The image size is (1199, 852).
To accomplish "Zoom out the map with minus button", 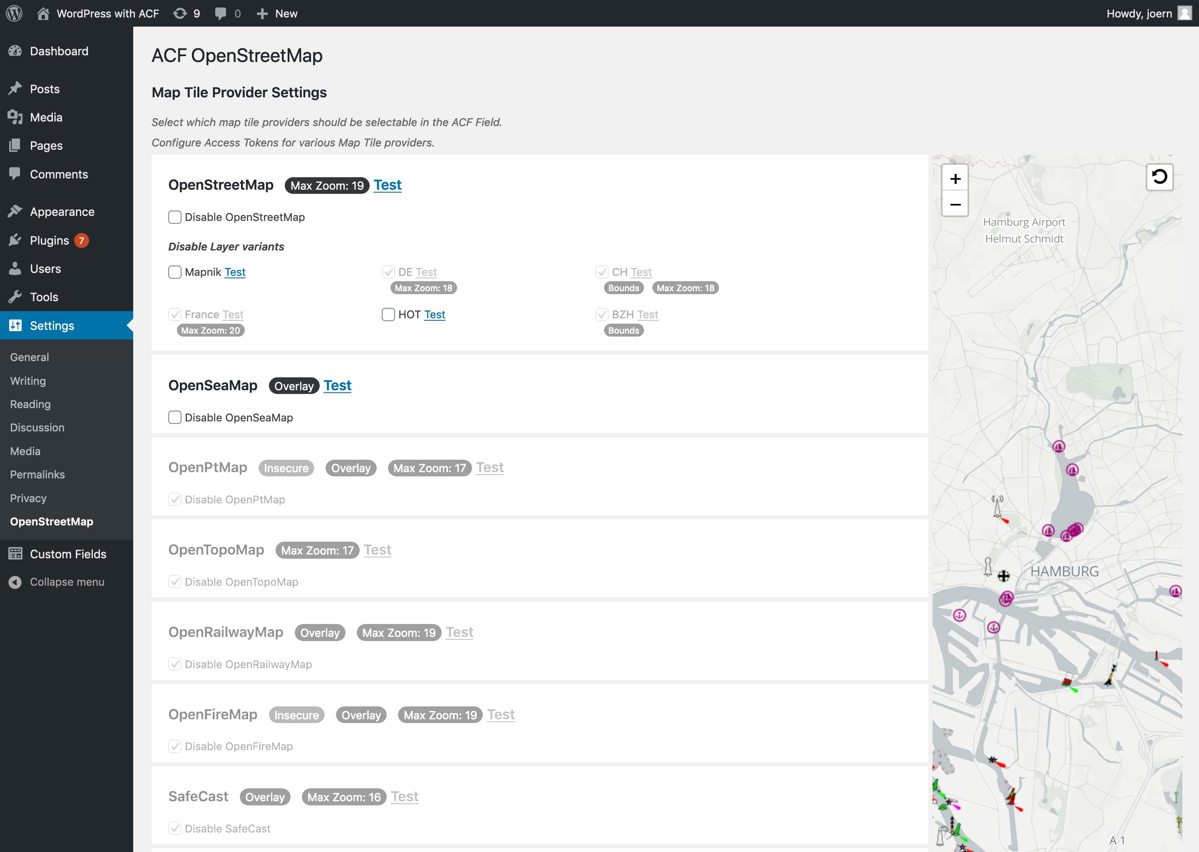I will point(955,204).
